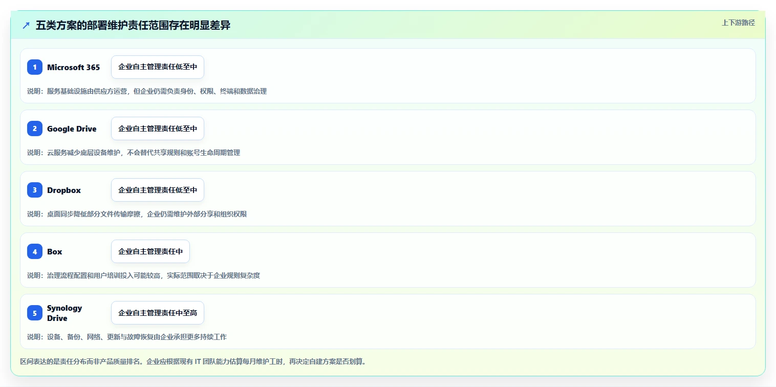The height and width of the screenshot is (387, 776).
Task: Click the number 1 badge for Microsoft 365
Action: click(x=35, y=67)
